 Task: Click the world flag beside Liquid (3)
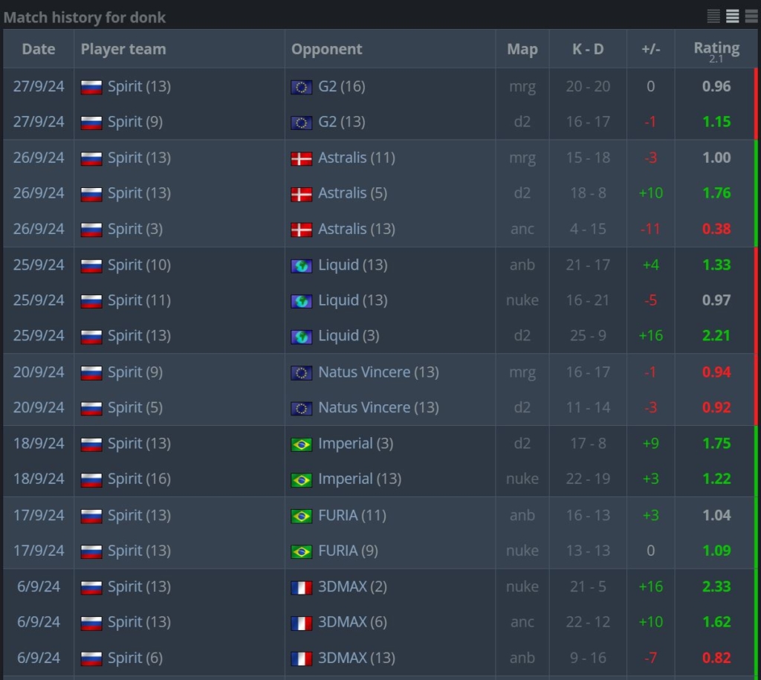pos(302,337)
